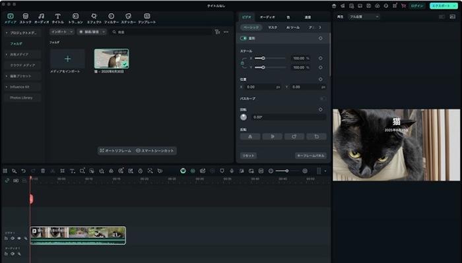Switch to the ビデオ properties tab
The width and height of the screenshot is (462, 263).
247,17
